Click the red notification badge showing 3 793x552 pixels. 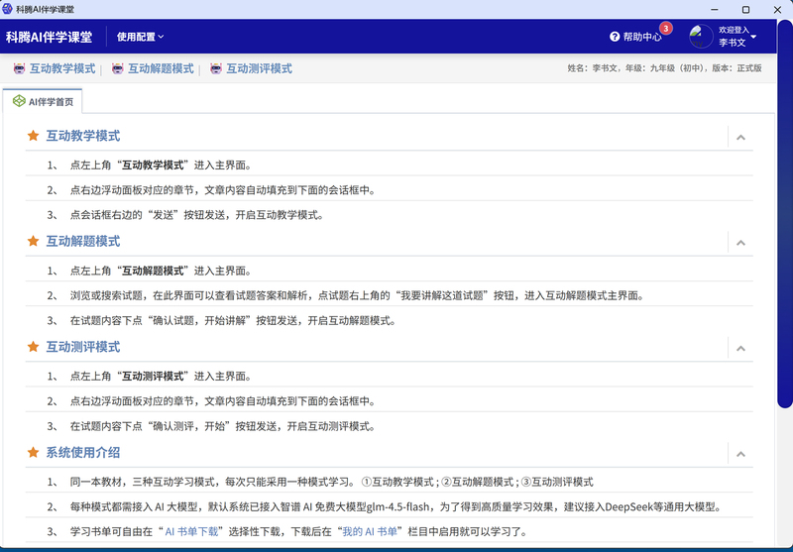click(666, 28)
